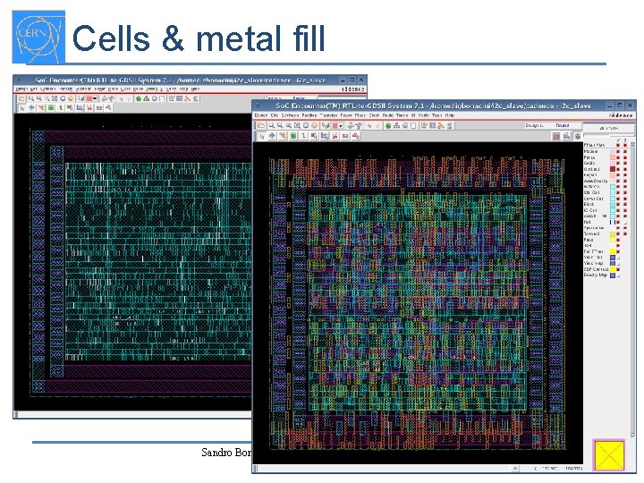Click the open-design folder icon in front window toolbar
The height and width of the screenshot is (483, 644).
(261, 126)
